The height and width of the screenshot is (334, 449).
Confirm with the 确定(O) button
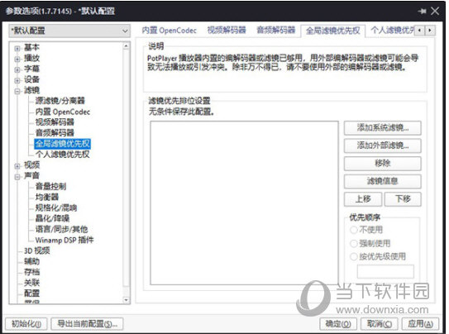(338, 324)
